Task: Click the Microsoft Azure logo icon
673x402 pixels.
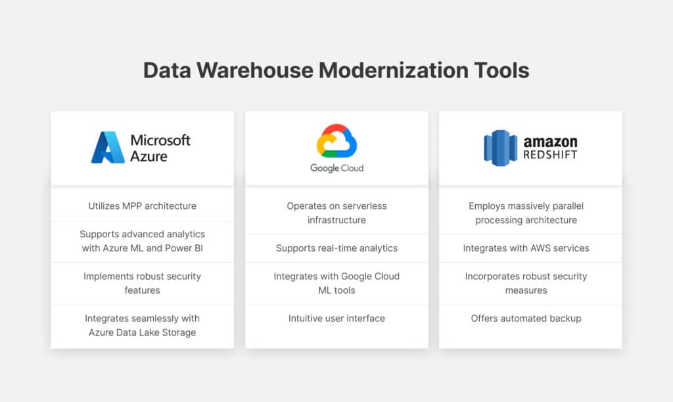Action: coord(108,147)
